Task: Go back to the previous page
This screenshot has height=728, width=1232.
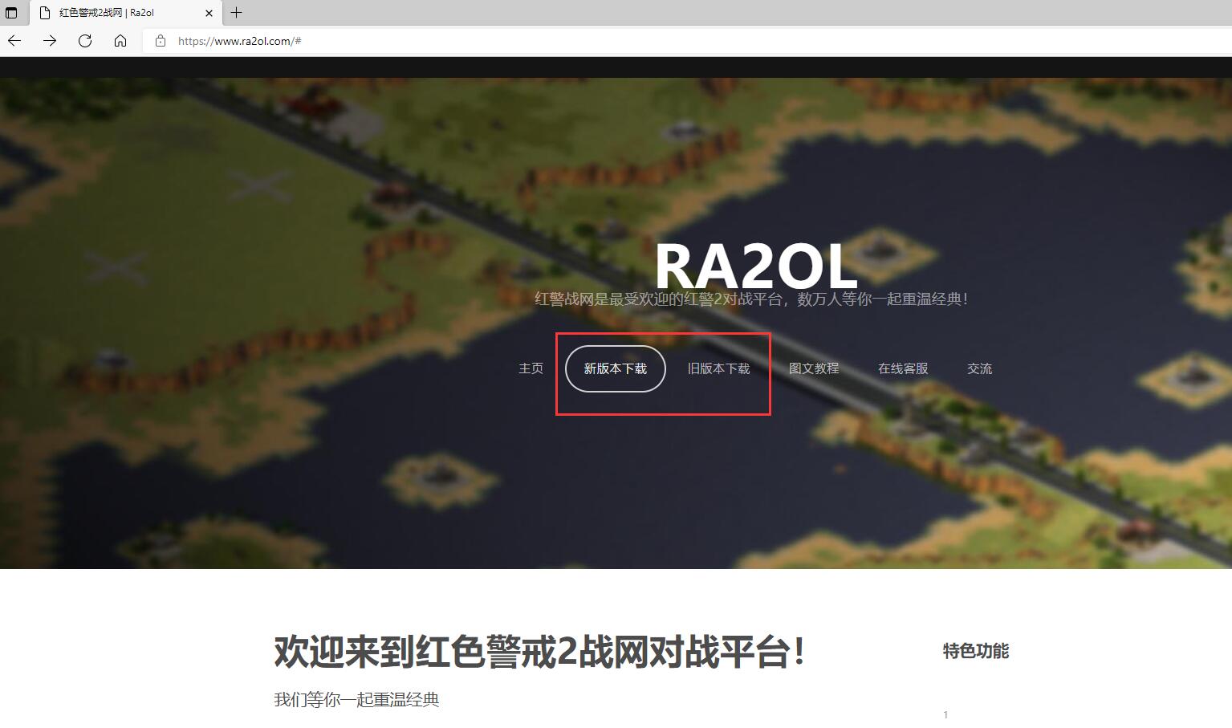Action: pos(14,41)
